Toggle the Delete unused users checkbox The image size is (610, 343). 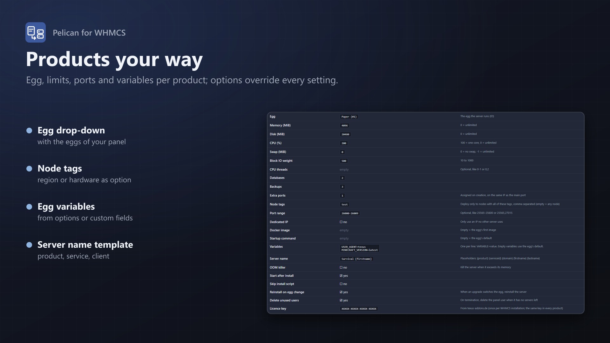point(341,300)
